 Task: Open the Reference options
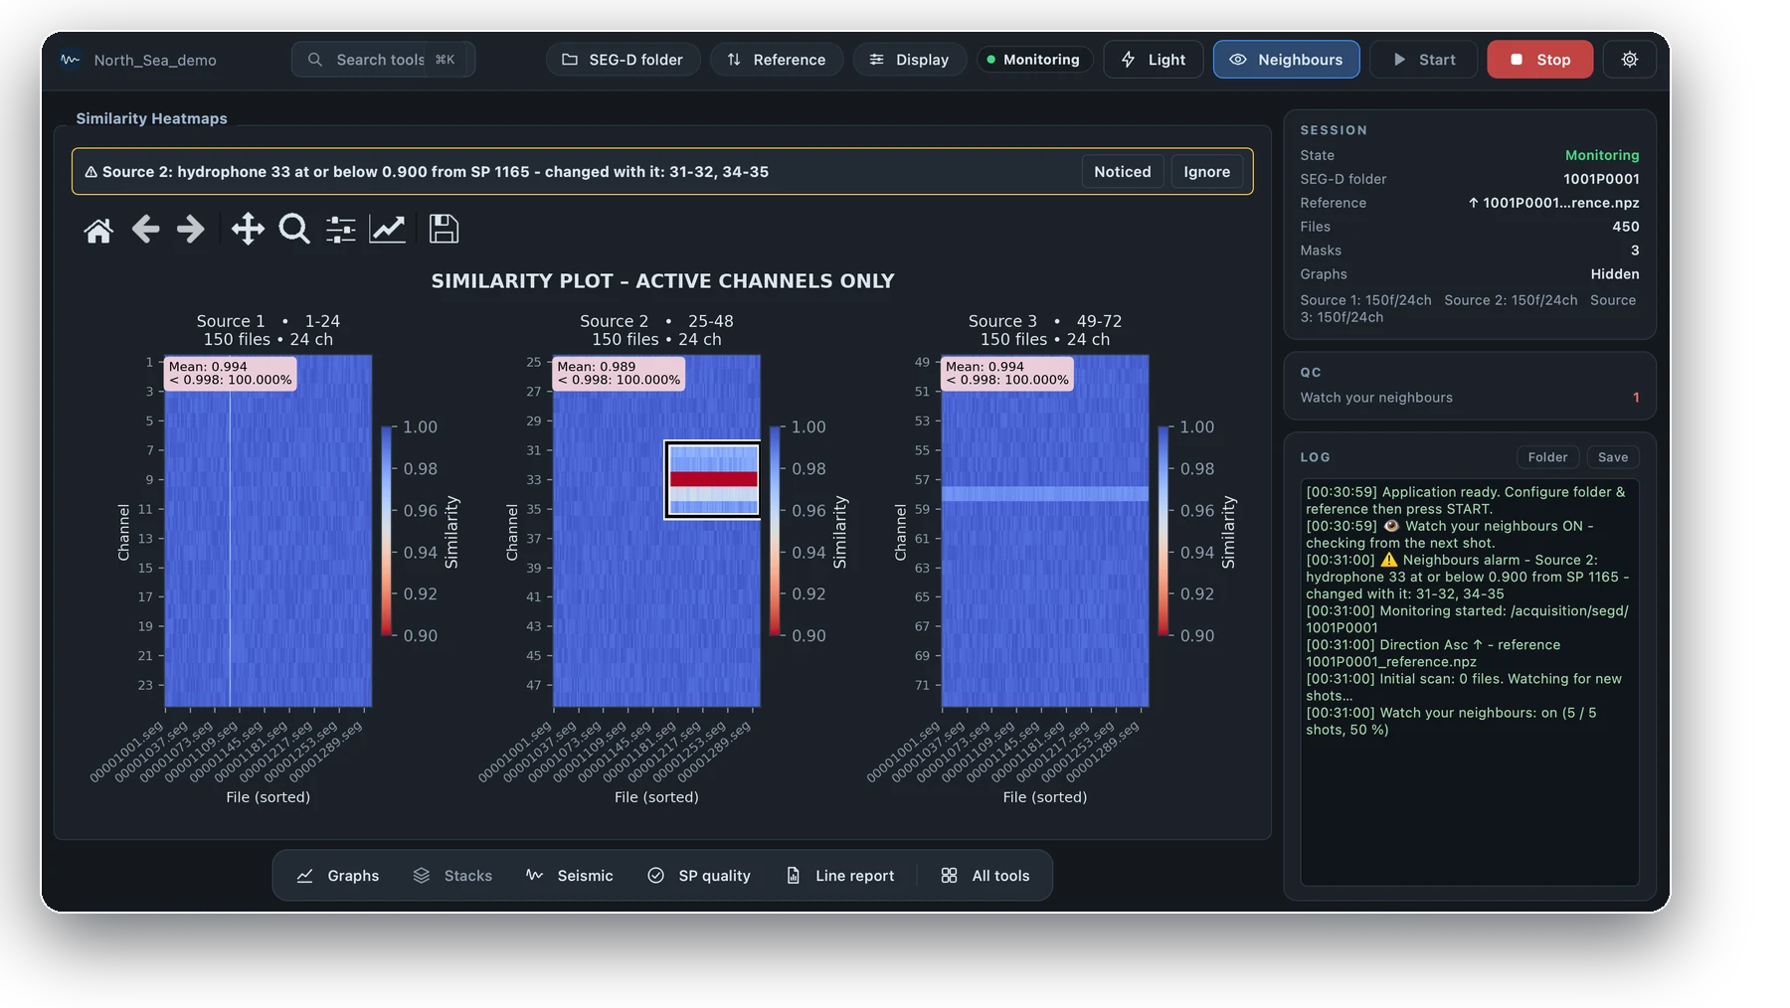point(777,60)
